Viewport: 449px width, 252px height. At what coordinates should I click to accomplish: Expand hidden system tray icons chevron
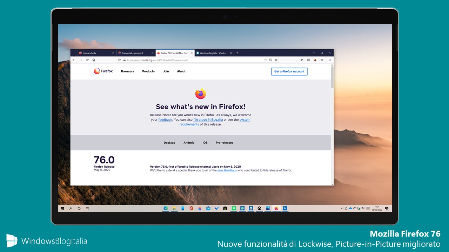tap(342, 208)
